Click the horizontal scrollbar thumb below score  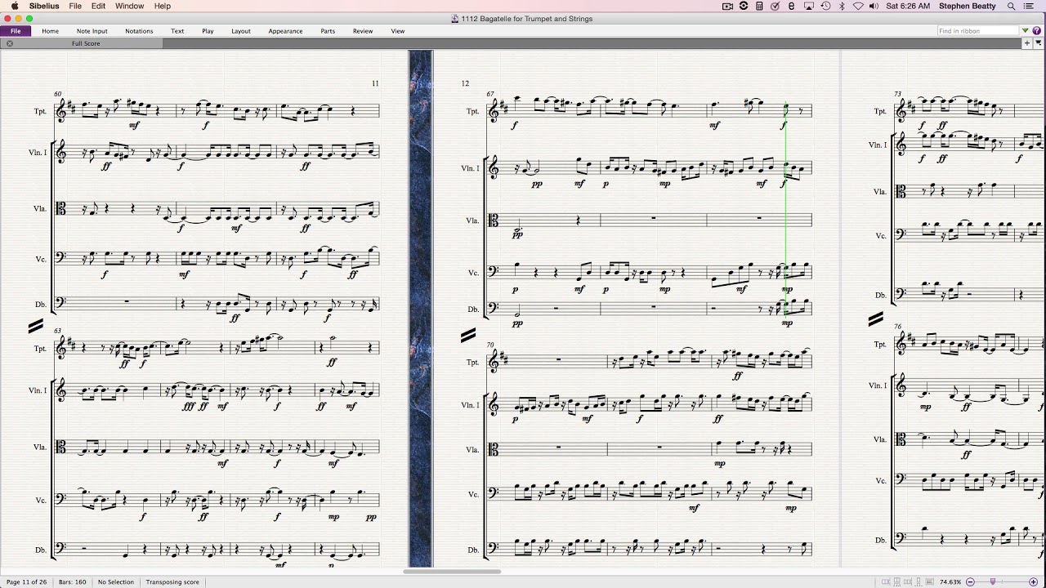452,572
